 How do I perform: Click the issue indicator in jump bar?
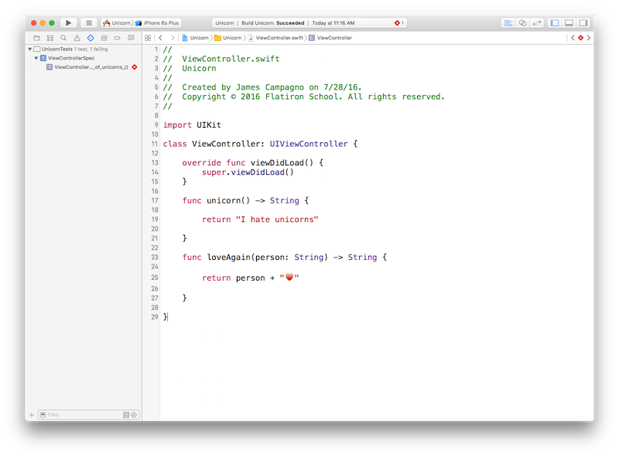pos(581,38)
